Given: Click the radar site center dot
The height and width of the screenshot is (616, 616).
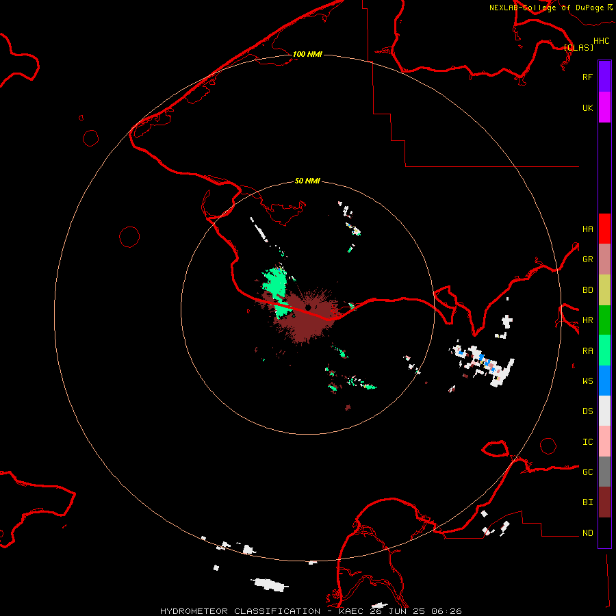Looking at the screenshot, I should pos(308,307).
